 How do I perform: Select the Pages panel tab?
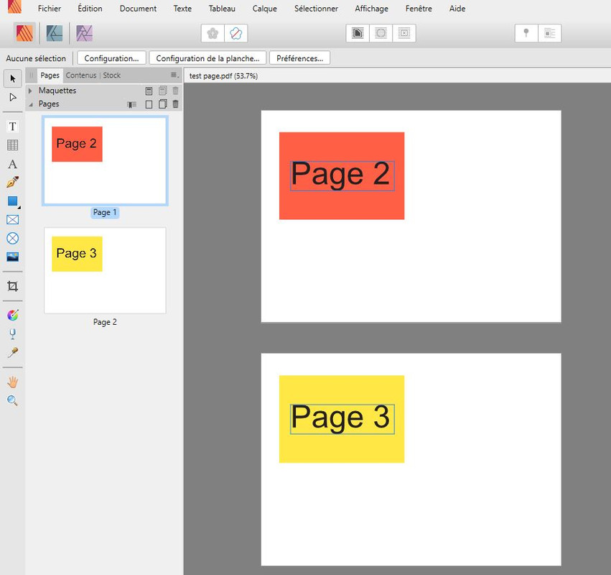tap(50, 75)
